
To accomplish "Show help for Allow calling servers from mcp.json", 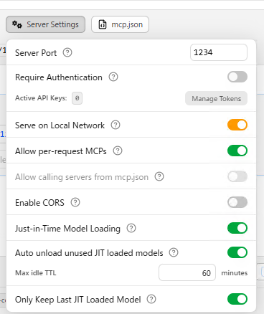I will coord(159,176).
